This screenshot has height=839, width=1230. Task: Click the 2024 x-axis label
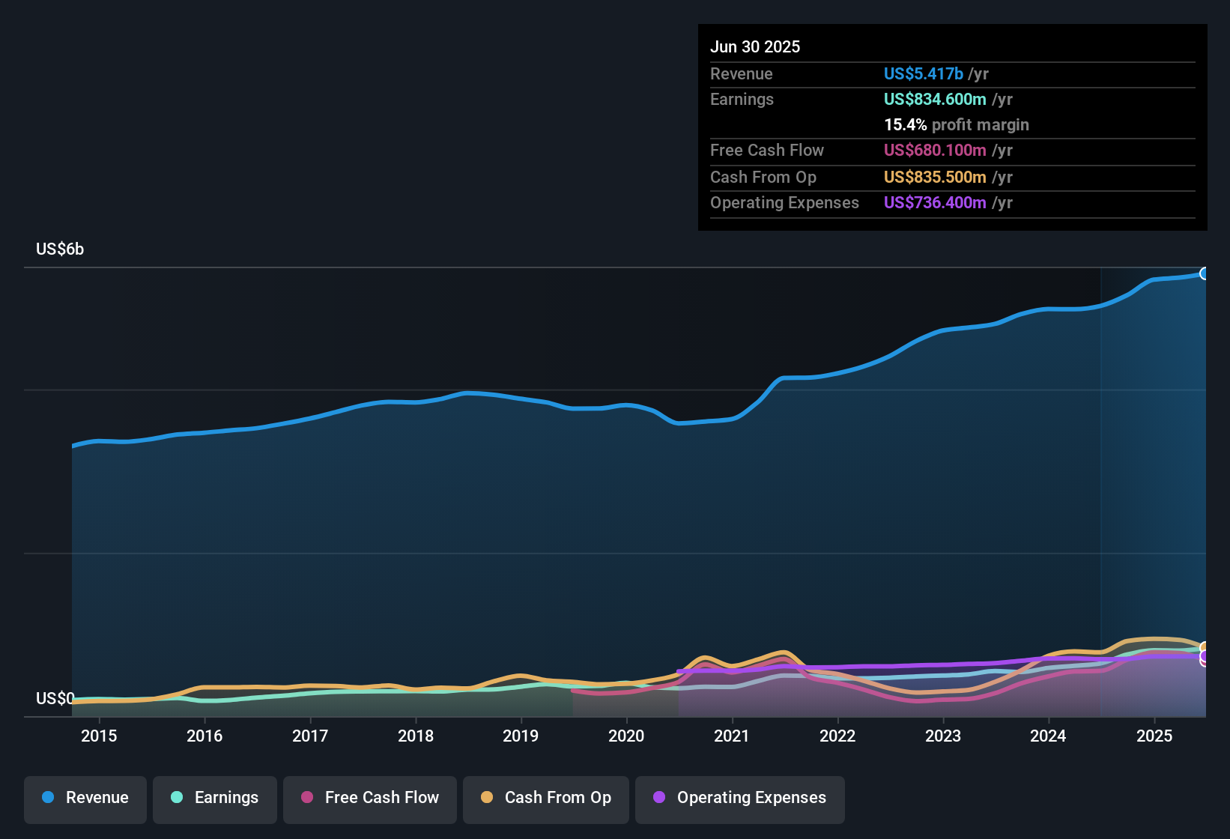[x=1048, y=736]
